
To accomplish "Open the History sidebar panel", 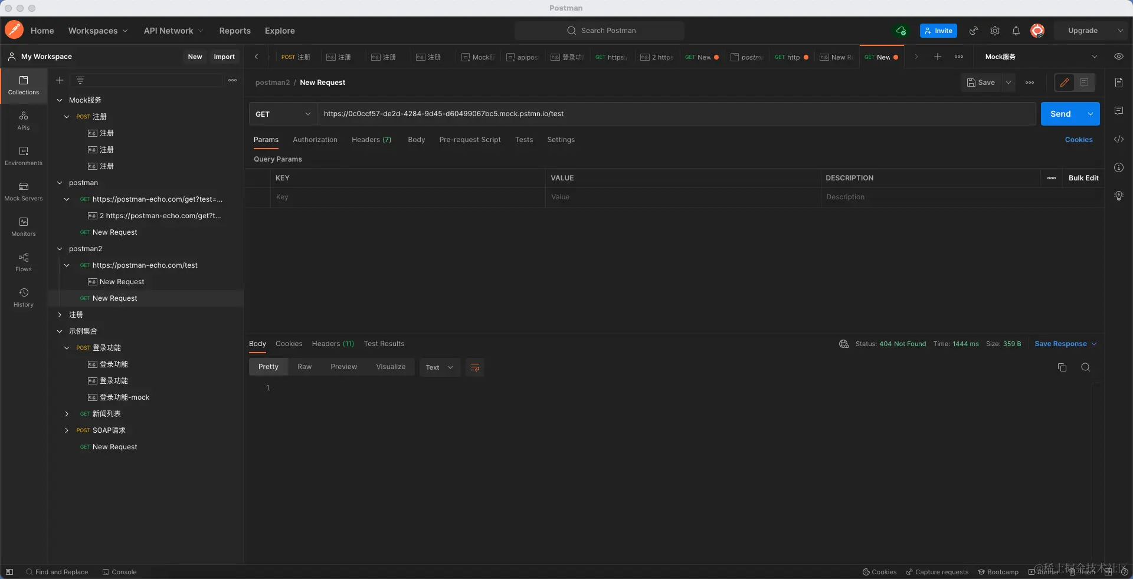I will pos(24,298).
